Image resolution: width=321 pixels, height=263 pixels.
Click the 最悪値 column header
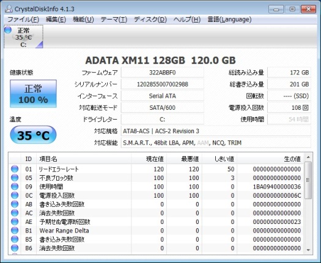click(184, 159)
